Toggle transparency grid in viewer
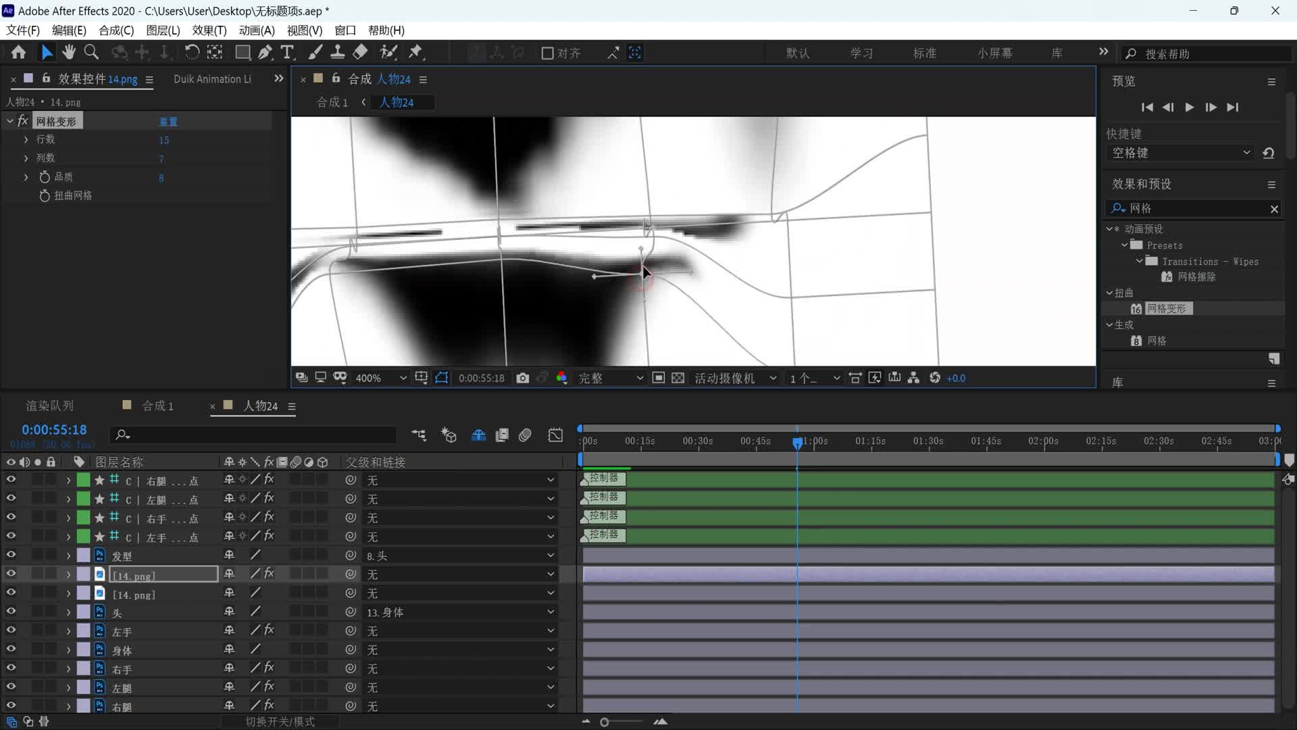The width and height of the screenshot is (1297, 730). tap(678, 378)
